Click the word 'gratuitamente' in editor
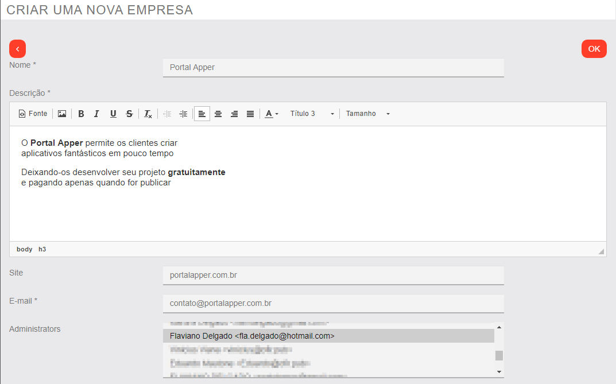The height and width of the screenshot is (384, 616). [x=196, y=172]
